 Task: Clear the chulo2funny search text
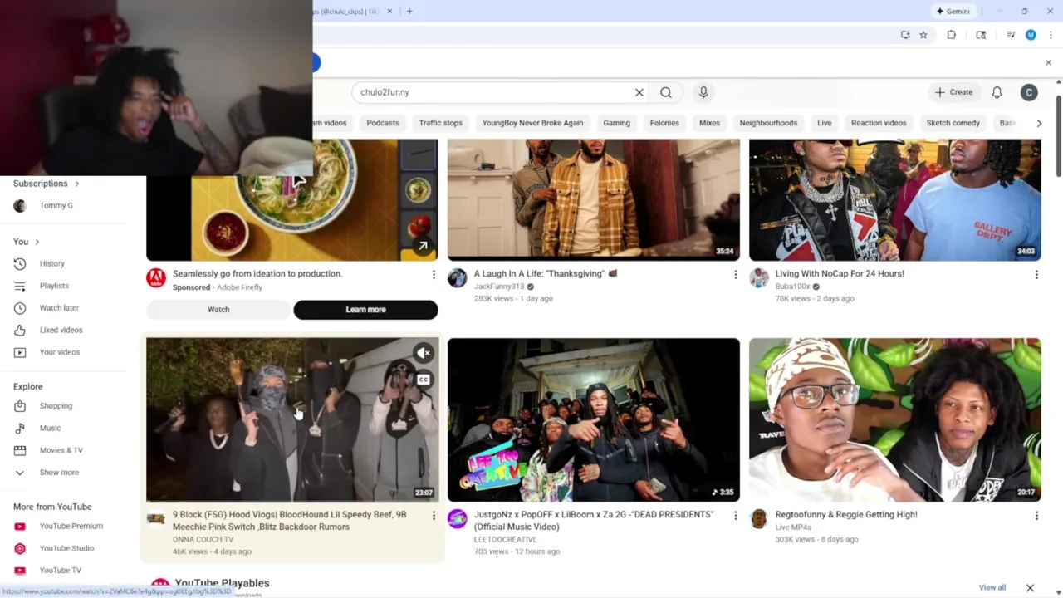(x=639, y=92)
